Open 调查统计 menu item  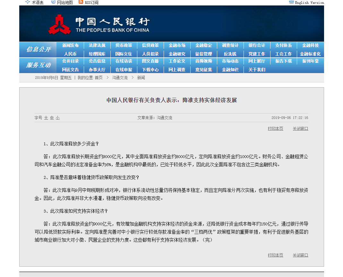coord(230,45)
